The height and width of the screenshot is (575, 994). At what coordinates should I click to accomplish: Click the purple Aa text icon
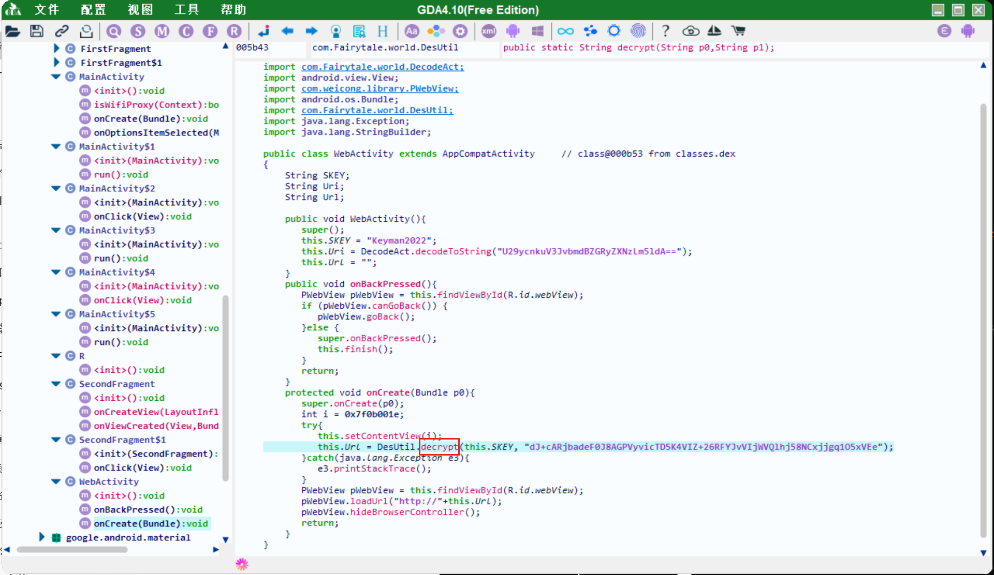click(412, 32)
